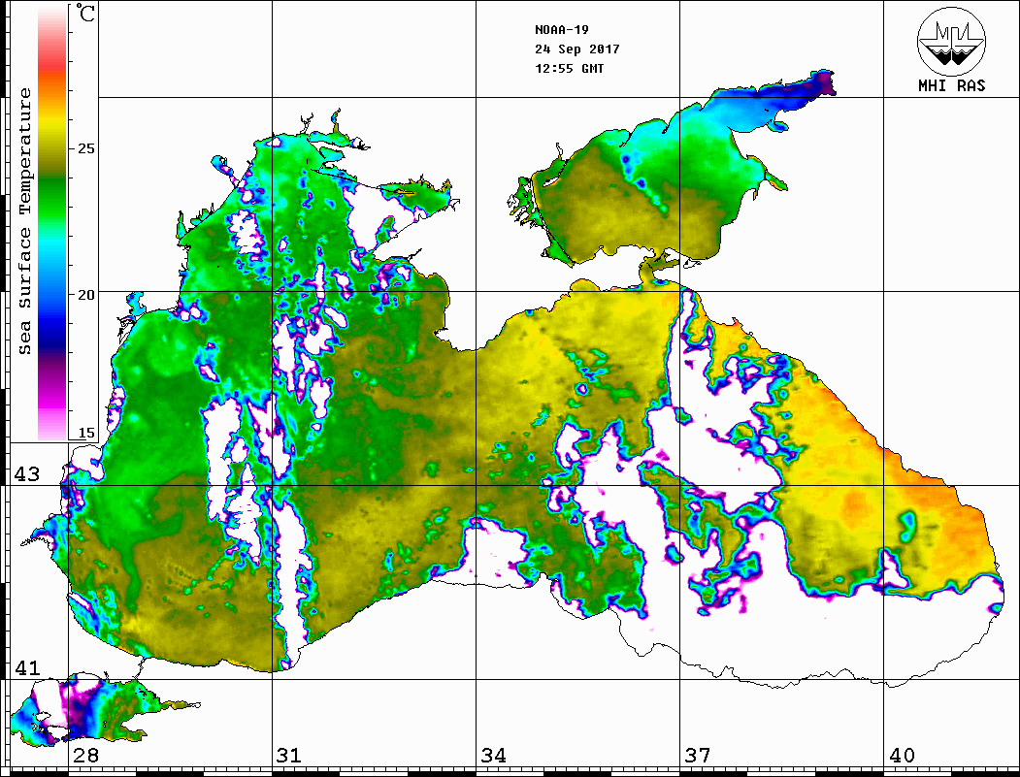Click the 'Sea Surface Temperature' legend title

(24, 221)
